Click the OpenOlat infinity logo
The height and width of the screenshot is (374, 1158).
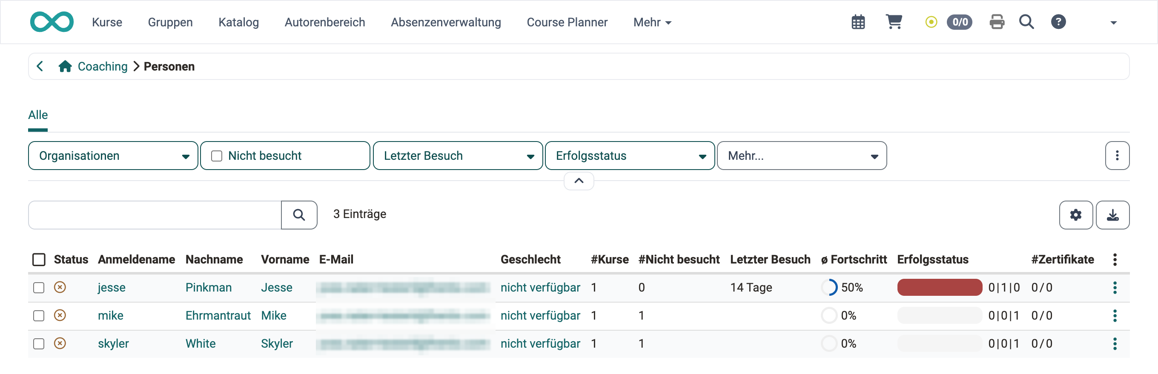(52, 22)
